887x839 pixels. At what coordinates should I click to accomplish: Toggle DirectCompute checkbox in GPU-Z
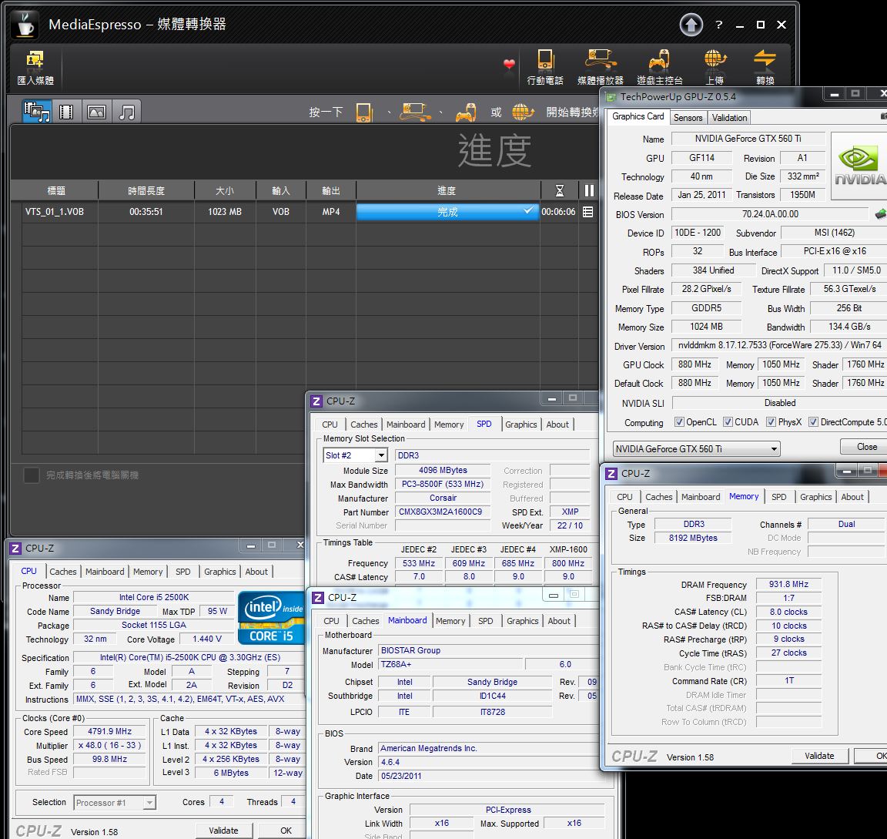(813, 422)
